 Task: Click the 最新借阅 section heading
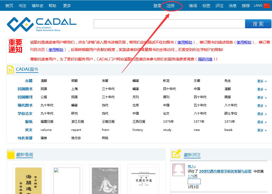[x=25, y=155]
